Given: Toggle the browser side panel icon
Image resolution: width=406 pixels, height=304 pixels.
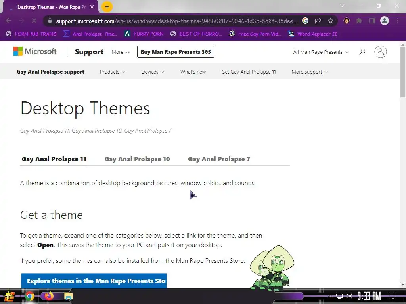Looking at the screenshot, I should (x=372, y=21).
